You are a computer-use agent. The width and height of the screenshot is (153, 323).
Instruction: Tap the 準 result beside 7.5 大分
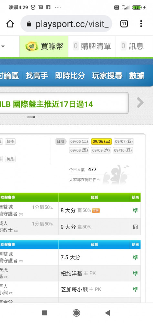(x=135, y=257)
